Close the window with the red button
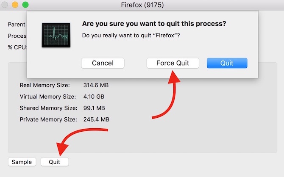 [6, 5]
